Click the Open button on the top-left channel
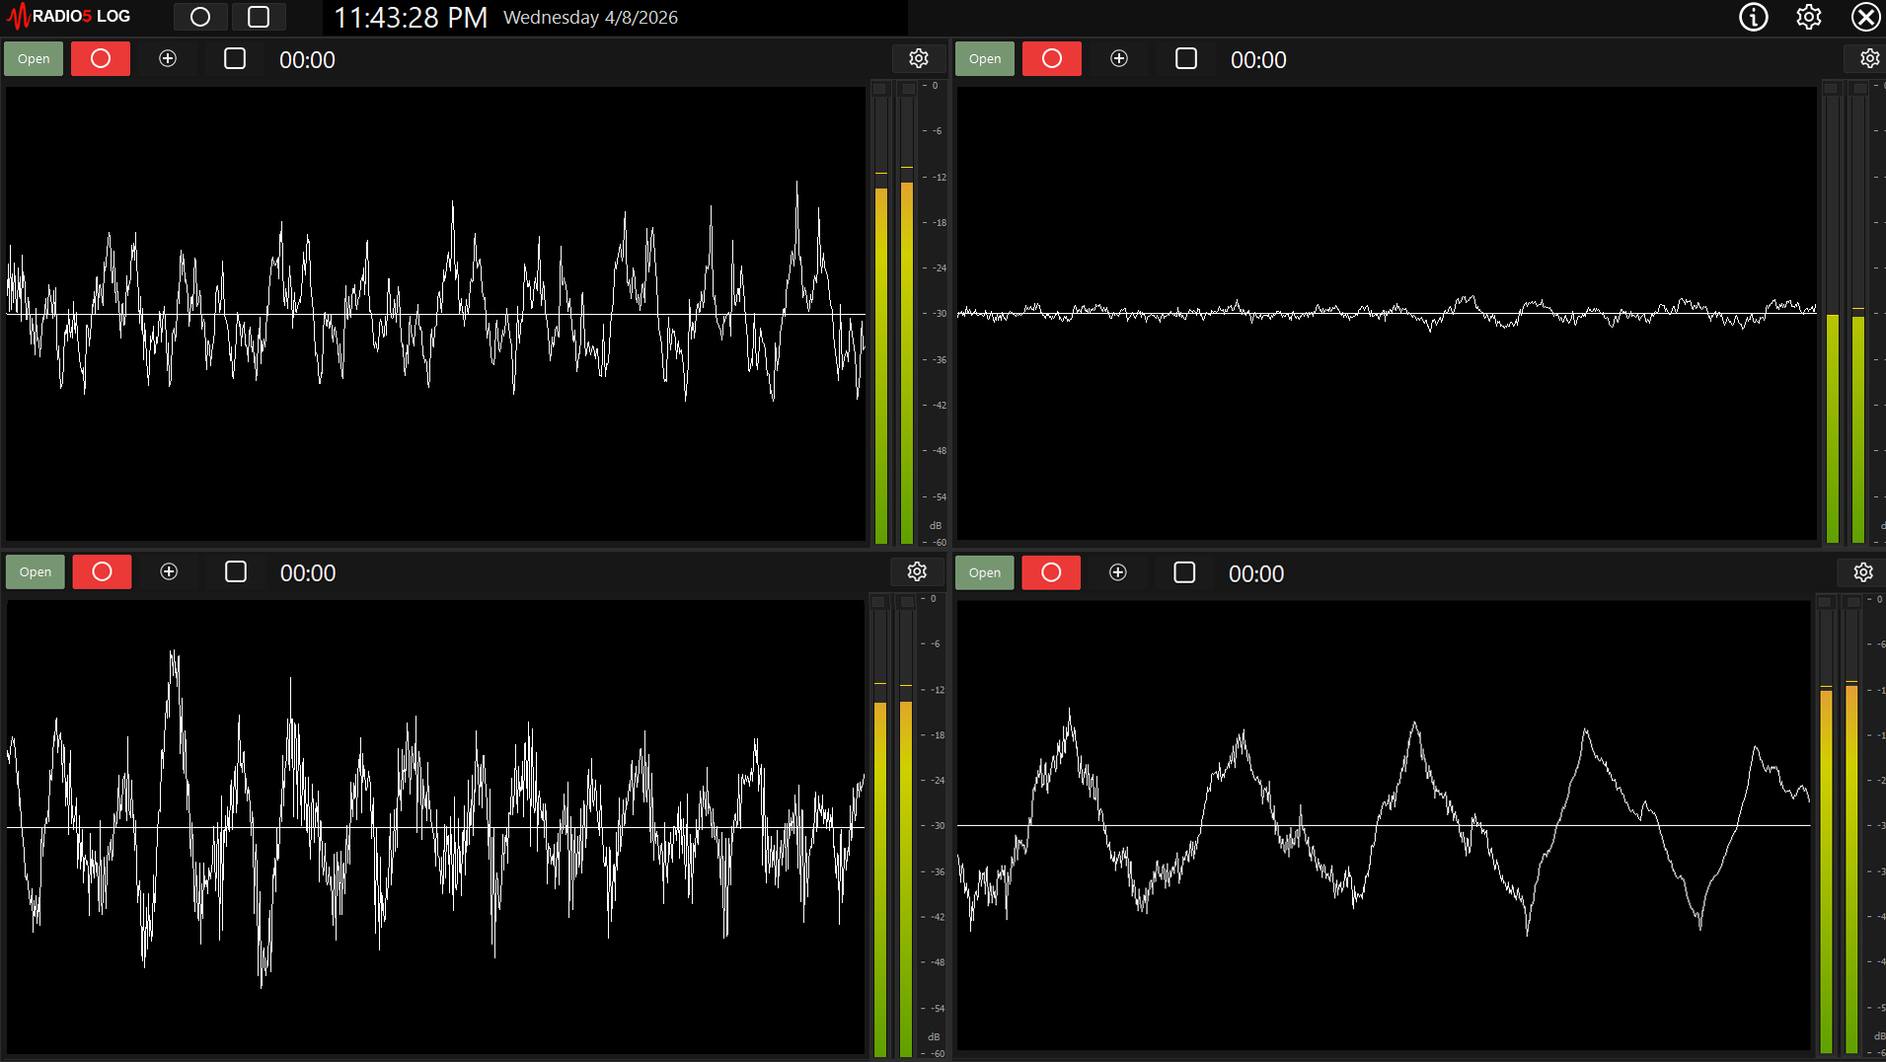 tap(34, 59)
